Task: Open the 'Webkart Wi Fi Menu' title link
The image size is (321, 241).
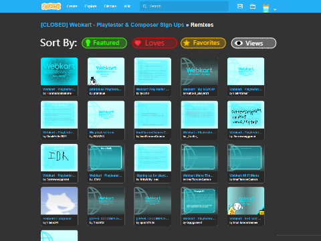Action: coord(244,175)
